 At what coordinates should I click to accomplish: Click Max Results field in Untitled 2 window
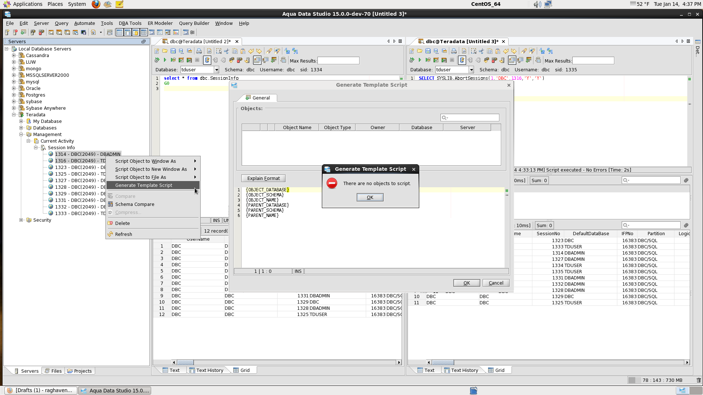coord(338,61)
